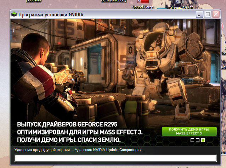The height and width of the screenshot is (168, 226).
Task: Minimize the NVIDIA installer window
Action: coord(199,14)
